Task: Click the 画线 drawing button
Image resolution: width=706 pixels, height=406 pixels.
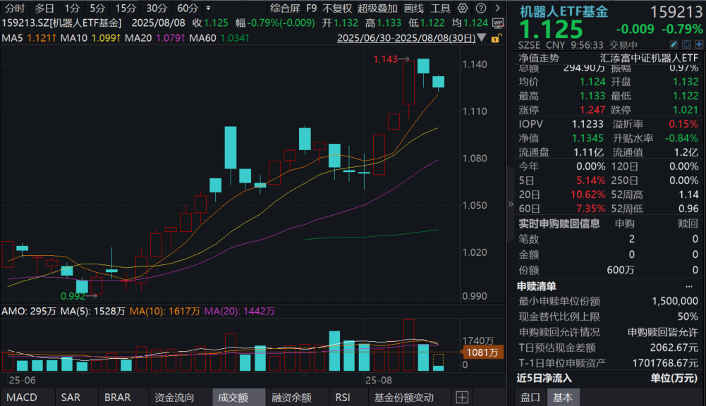Action: click(x=414, y=8)
